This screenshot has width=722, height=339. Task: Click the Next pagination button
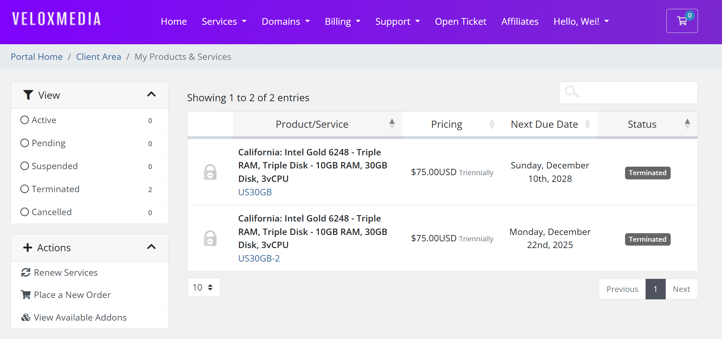click(681, 289)
